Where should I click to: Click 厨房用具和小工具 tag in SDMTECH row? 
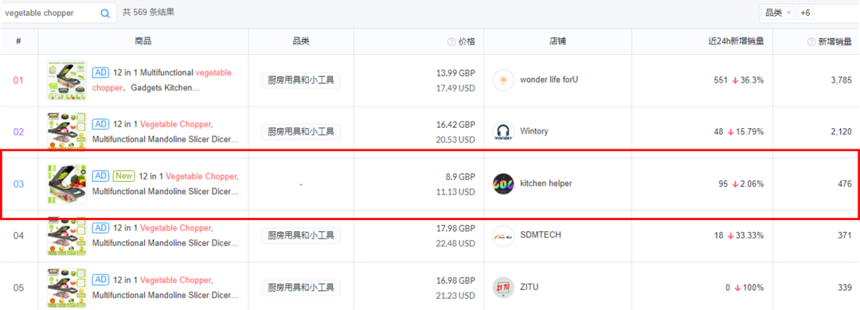[x=301, y=235]
